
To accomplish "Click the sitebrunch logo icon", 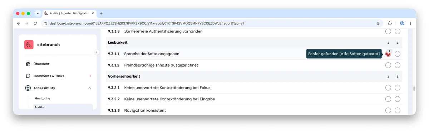I will coord(29,44).
